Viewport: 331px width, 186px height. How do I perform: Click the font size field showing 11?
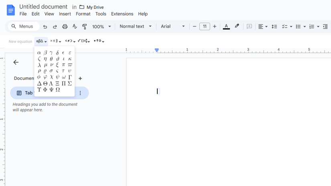pos(205,26)
